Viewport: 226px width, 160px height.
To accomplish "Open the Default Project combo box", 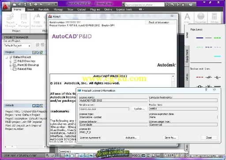I will 17,46.
